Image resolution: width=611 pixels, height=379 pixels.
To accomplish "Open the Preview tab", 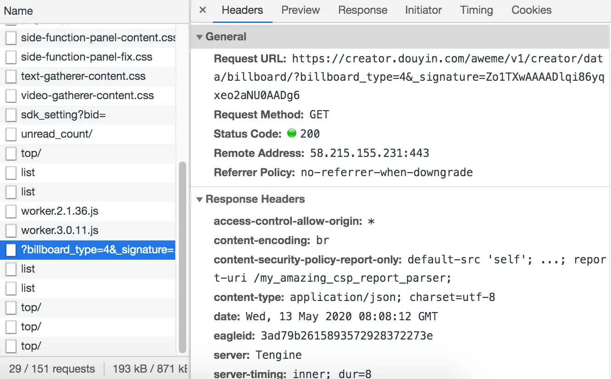I will pos(300,10).
